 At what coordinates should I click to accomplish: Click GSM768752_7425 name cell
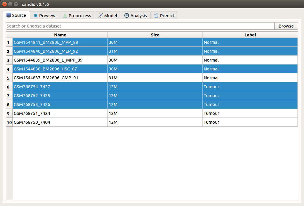click(60, 96)
